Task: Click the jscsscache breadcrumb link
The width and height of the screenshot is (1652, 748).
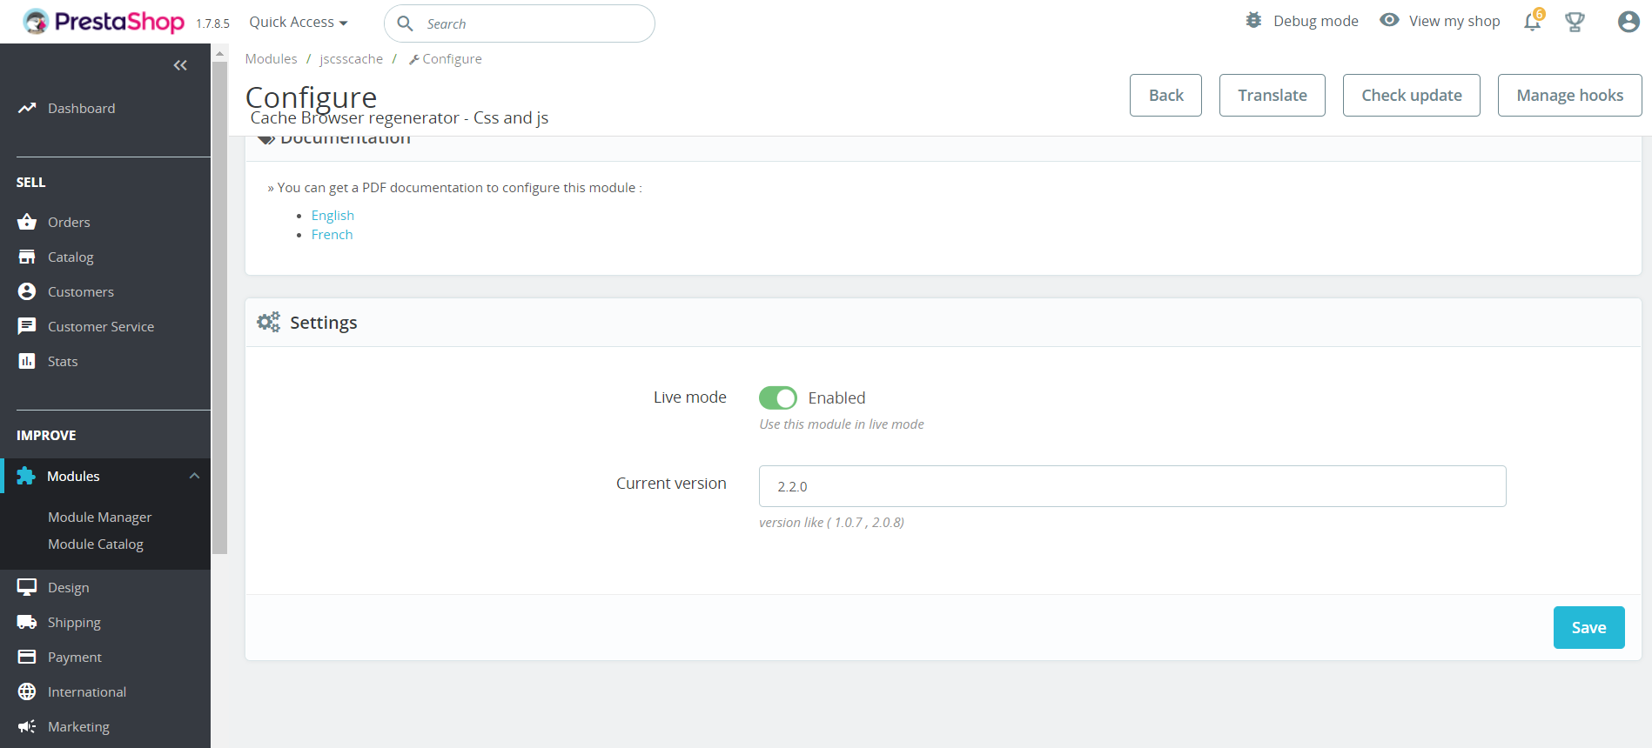Action: [x=351, y=58]
